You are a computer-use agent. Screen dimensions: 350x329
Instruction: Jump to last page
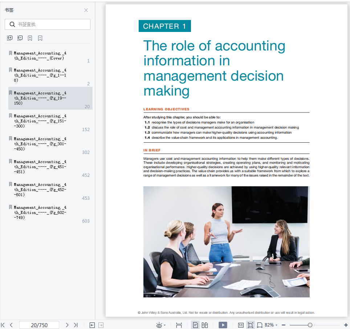tap(76, 325)
